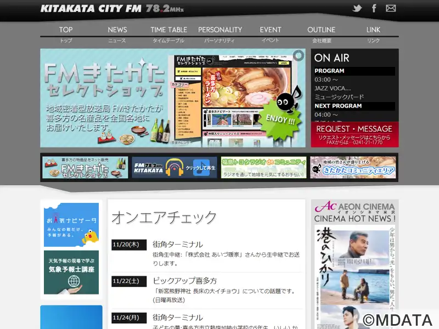Screen dimensions: 439x329
Task: Open the 気象予報士講座 banner
Action: 71,272
